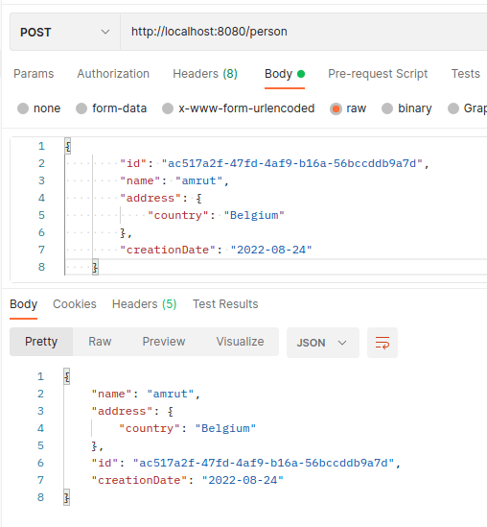Screen dimensions: 487x527
Task: Click the "id" key in request body
Action: coord(133,163)
